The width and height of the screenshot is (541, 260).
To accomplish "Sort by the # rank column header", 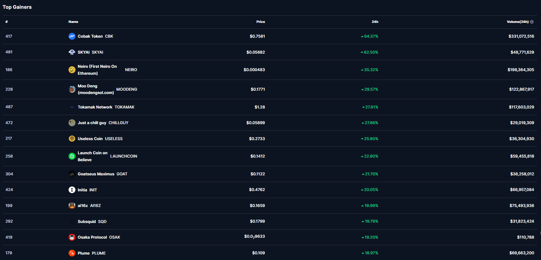I will pos(7,22).
